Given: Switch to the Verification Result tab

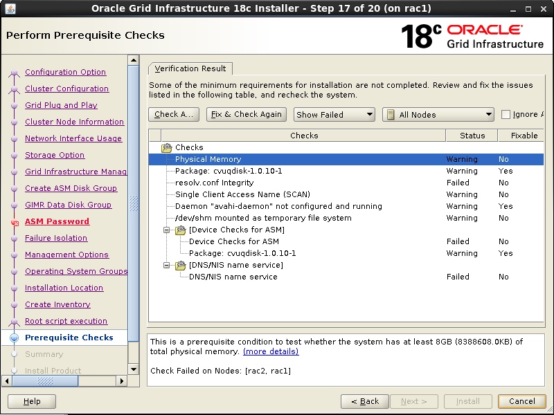Looking at the screenshot, I should tap(190, 68).
